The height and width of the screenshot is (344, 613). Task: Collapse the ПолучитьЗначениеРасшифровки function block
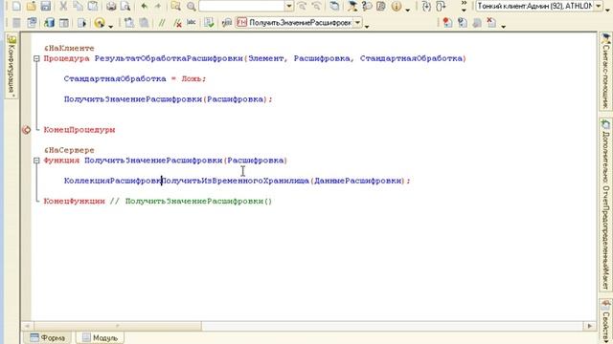point(36,161)
